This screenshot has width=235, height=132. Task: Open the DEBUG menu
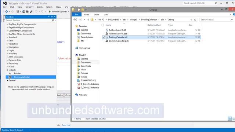tap(49, 7)
